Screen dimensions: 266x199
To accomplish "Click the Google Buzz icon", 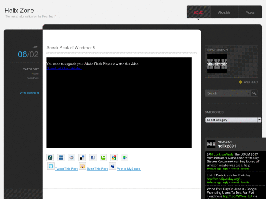I will coord(82,166).
